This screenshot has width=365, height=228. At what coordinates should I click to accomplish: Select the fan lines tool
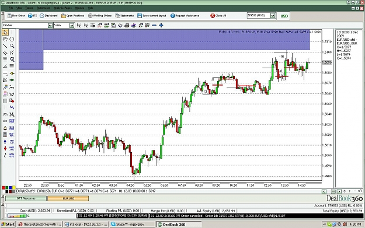tap(5, 80)
